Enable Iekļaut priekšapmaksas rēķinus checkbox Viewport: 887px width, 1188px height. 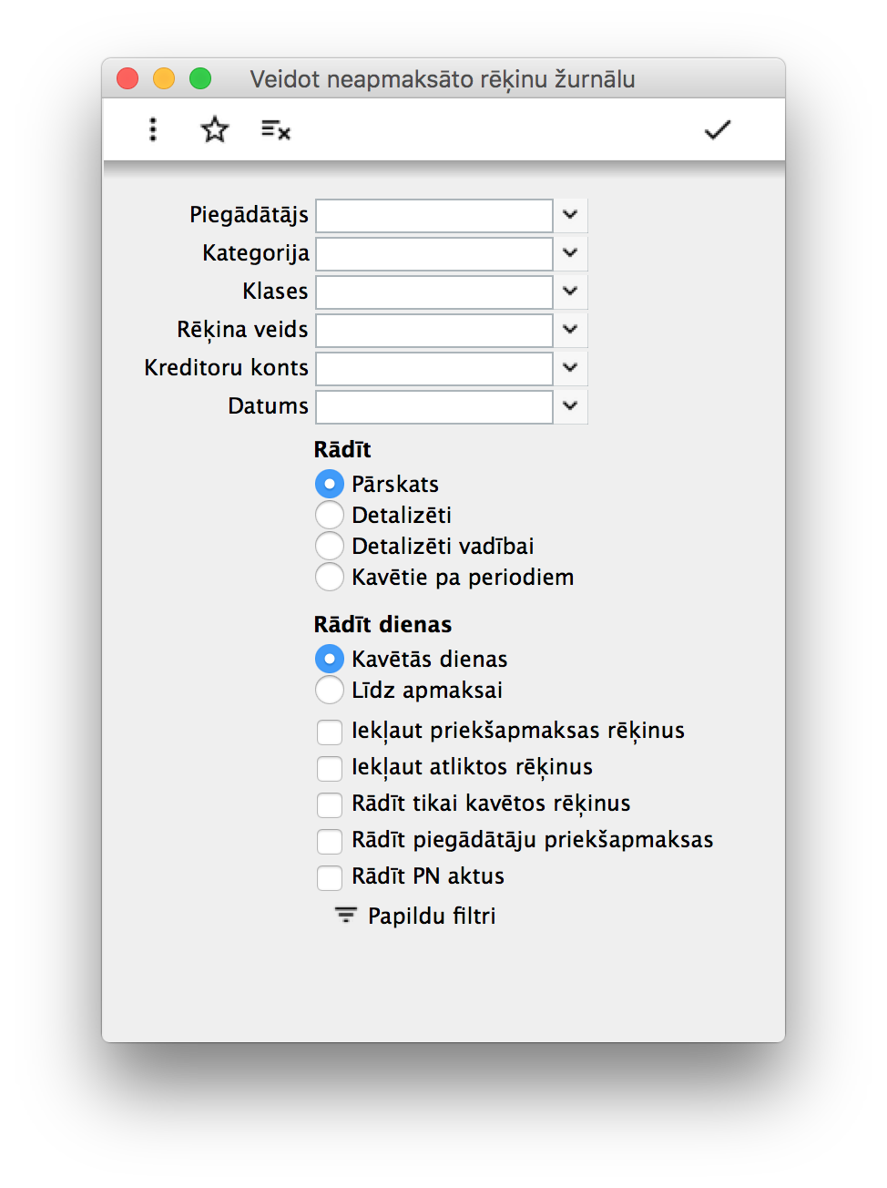click(330, 731)
